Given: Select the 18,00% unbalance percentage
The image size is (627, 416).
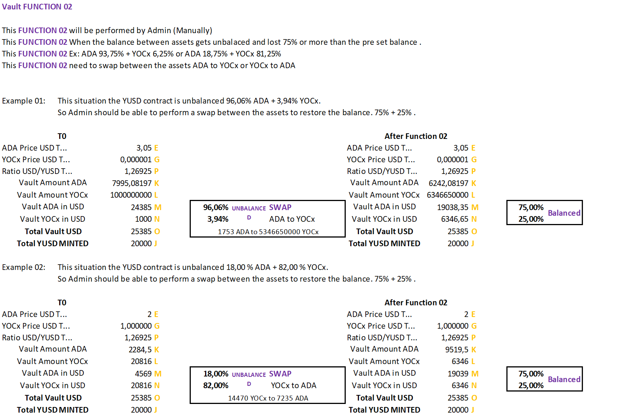Looking at the screenshot, I should tap(216, 374).
